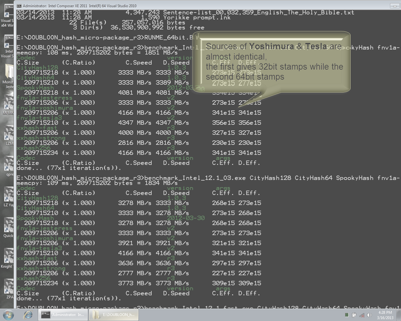Open the 4:28 PM clock and date

[x=385, y=315]
